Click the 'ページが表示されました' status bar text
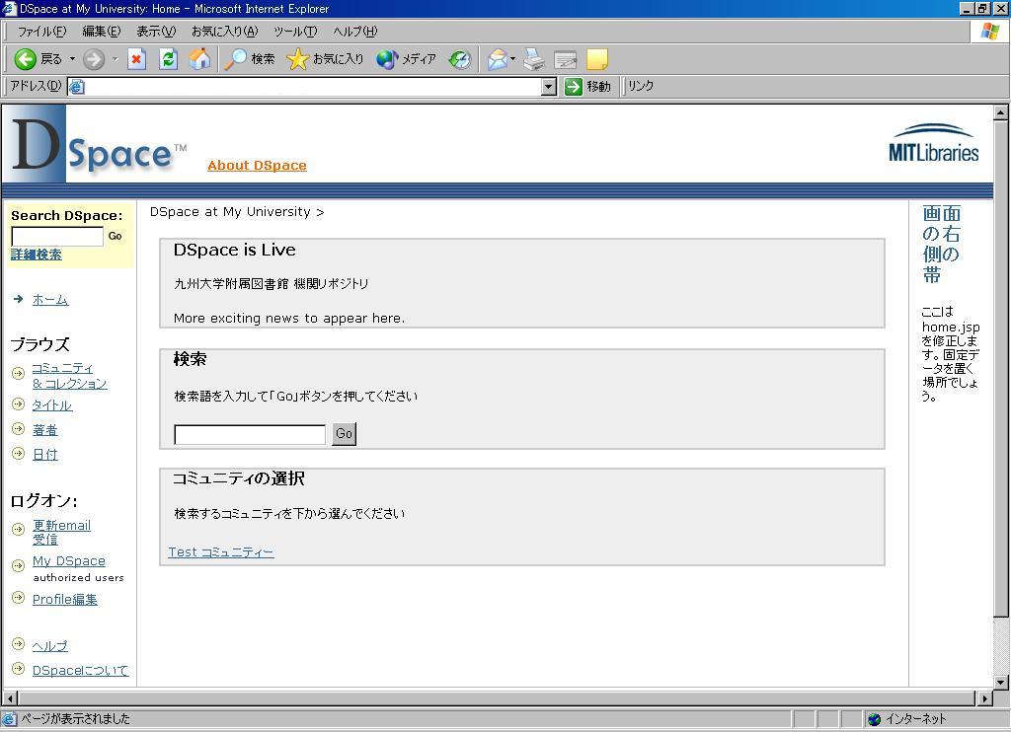The height and width of the screenshot is (732, 1011). [75, 719]
